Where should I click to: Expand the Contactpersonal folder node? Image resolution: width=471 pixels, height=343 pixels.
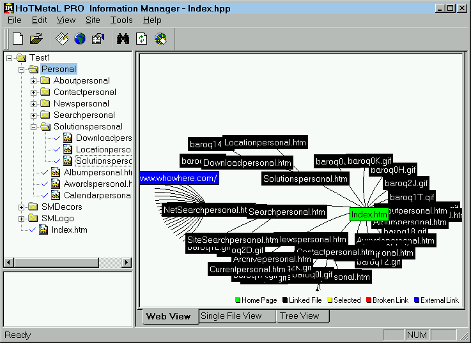33,92
